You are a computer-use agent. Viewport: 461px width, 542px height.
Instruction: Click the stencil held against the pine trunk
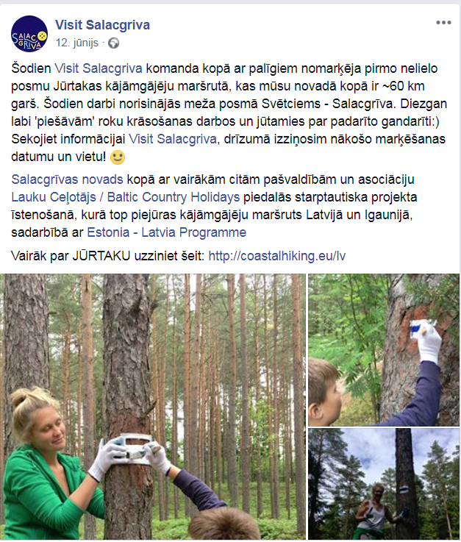135,449
